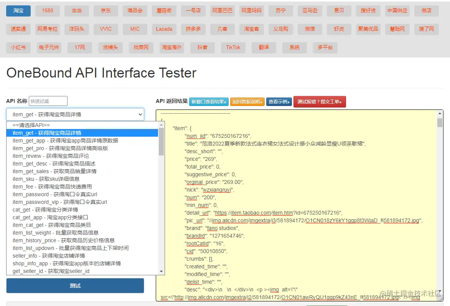The image size is (450, 306).
Task: Open the TikTok platform tab
Action: tap(233, 47)
